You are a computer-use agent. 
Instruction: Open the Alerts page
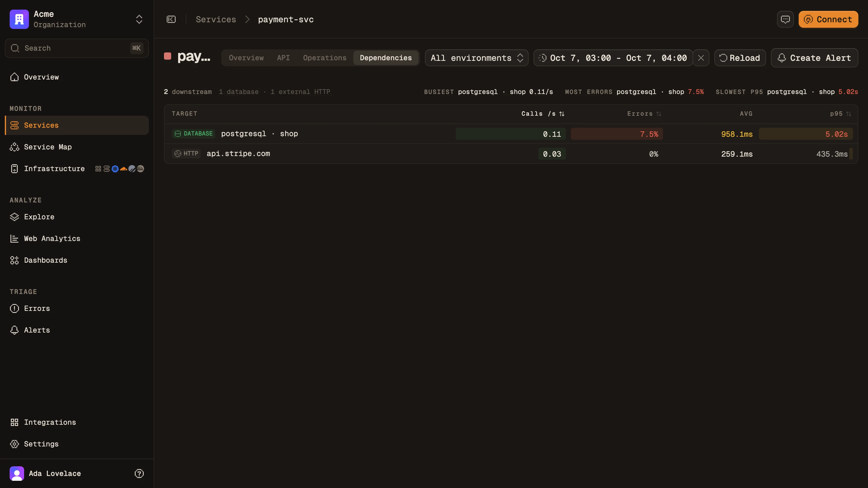(x=77, y=330)
